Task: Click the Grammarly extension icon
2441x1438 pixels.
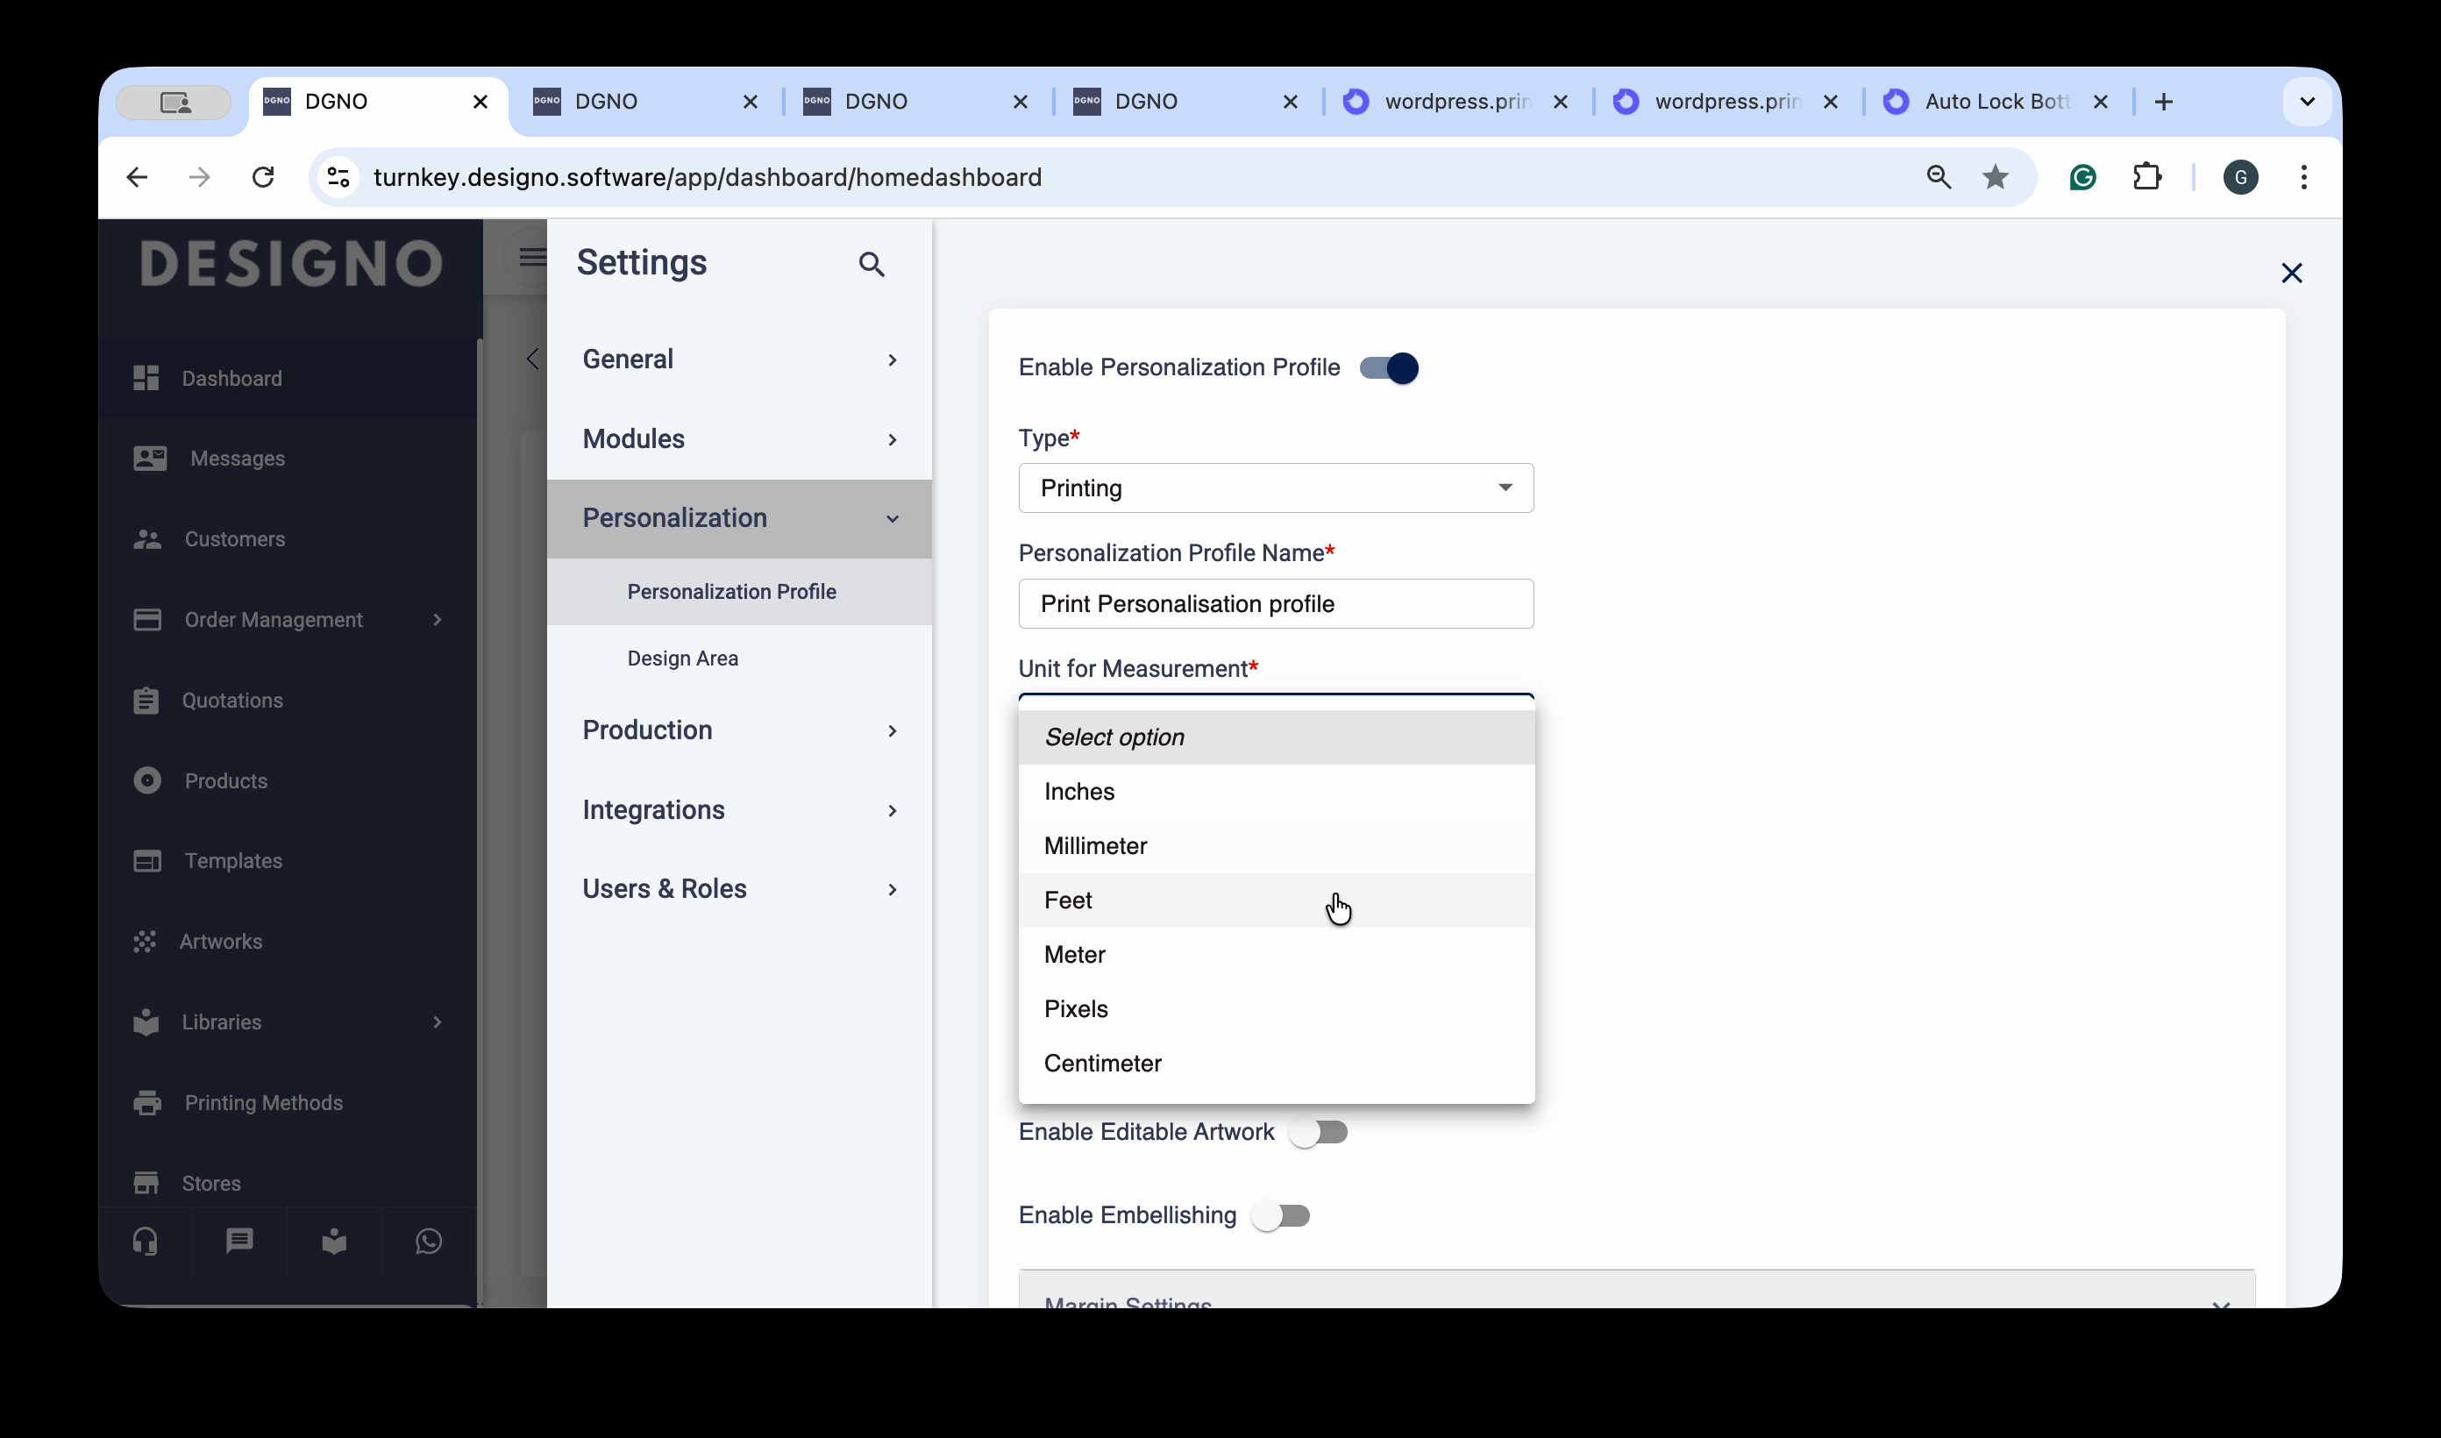Action: pos(2082,177)
